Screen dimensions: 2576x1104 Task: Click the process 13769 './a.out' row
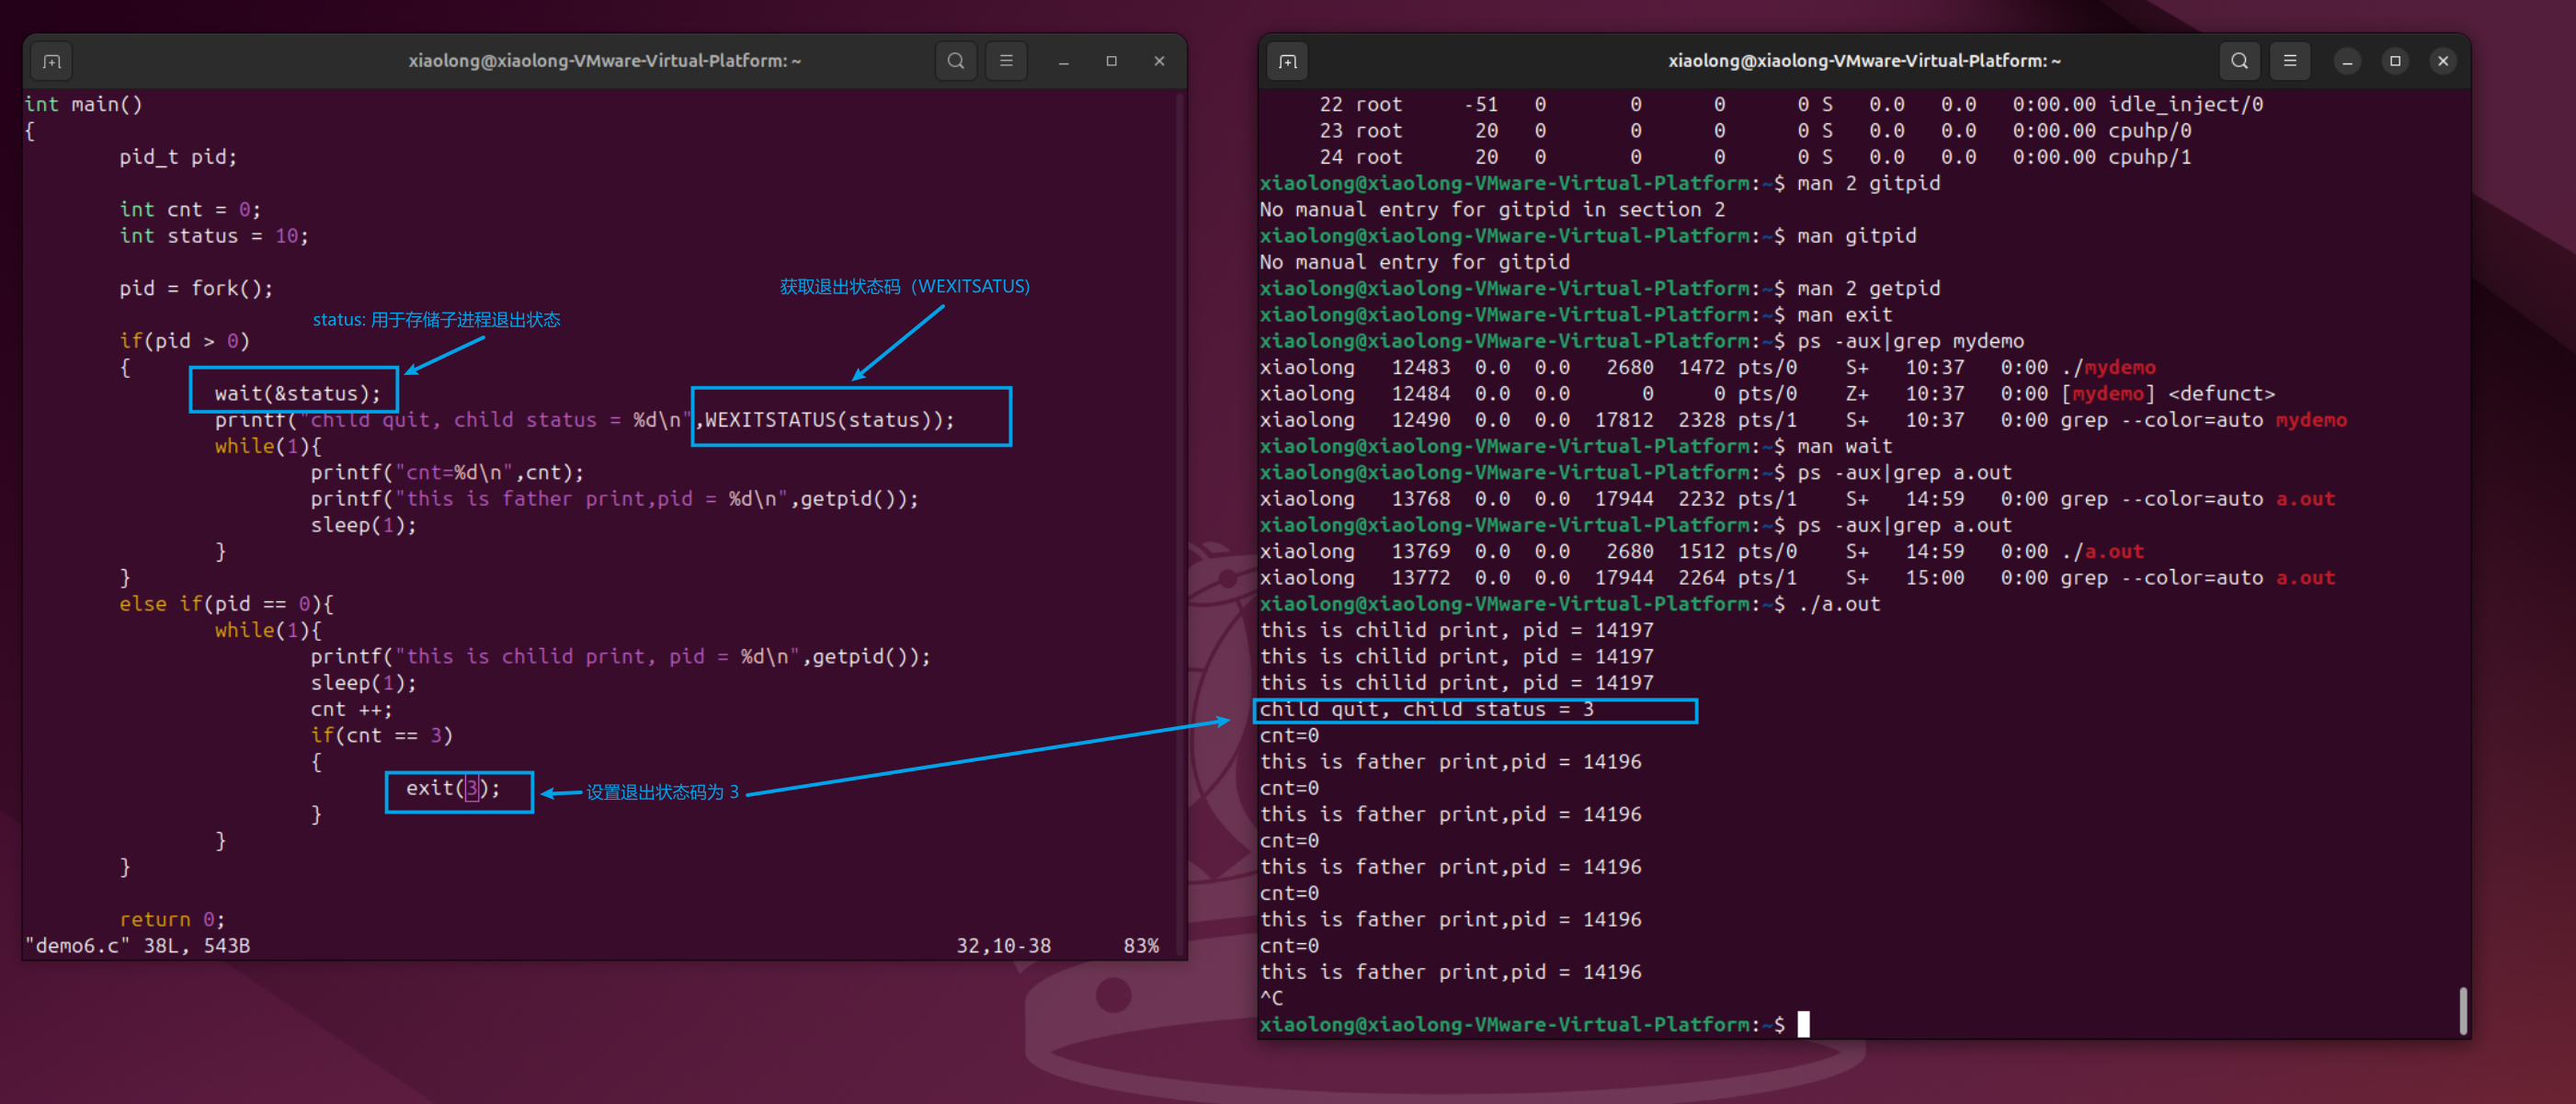(x=1702, y=551)
